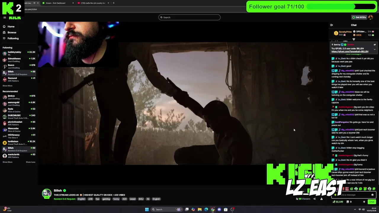379x213 pixels.
Task: Click the Kick search field
Action: [189, 17]
